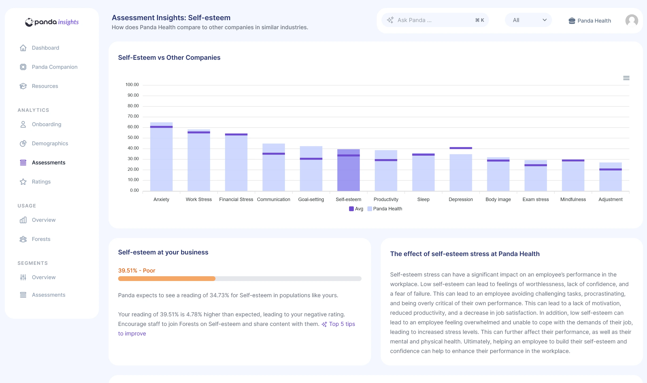Click the sparkle icon beside Top 5 tips

click(324, 324)
